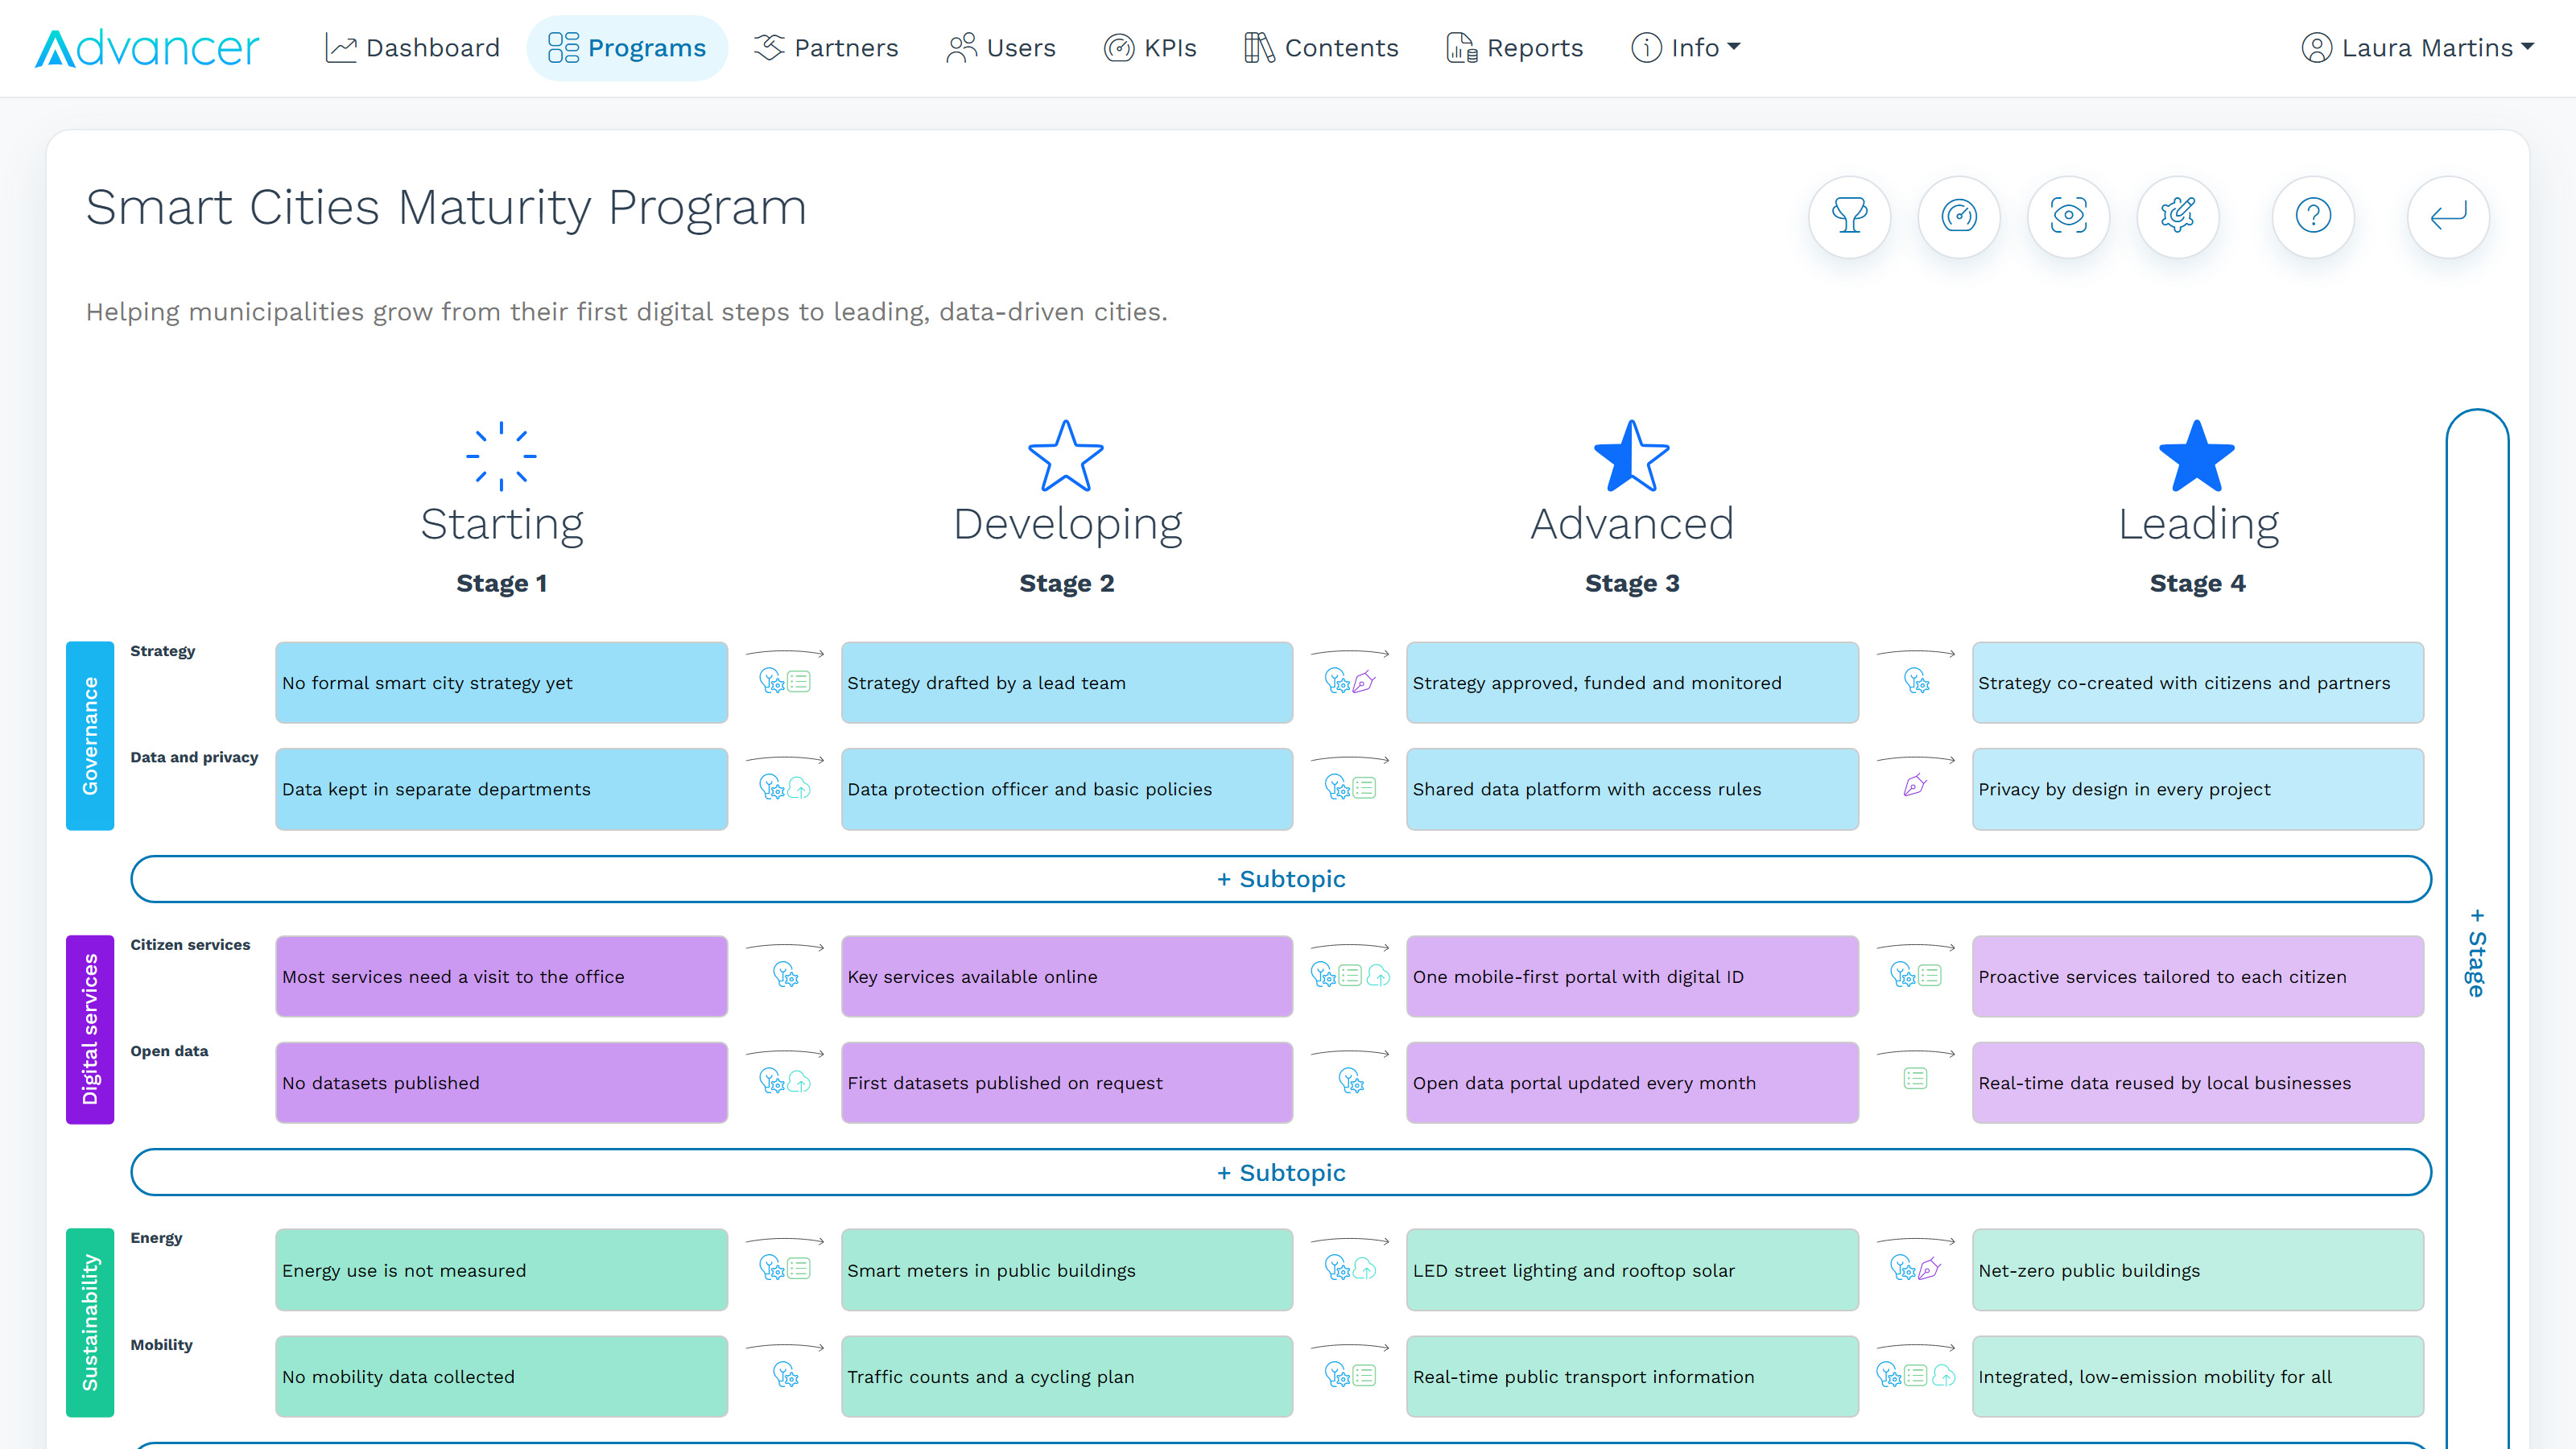
Task: Go to the Dashboard menu item
Action: coord(412,48)
